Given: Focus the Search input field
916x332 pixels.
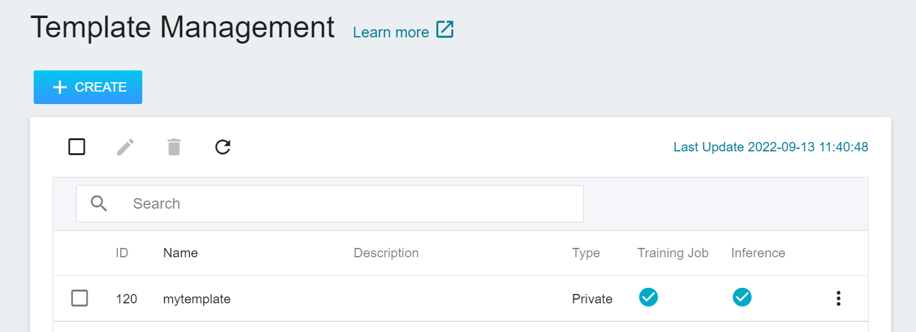Looking at the screenshot, I should coord(330,204).
